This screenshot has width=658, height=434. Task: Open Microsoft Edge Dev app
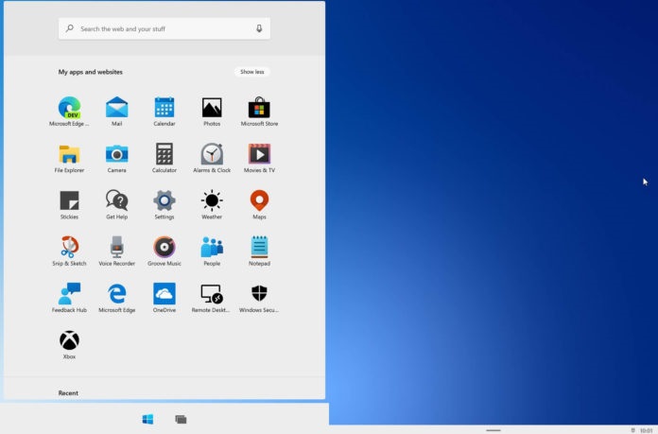(69, 108)
